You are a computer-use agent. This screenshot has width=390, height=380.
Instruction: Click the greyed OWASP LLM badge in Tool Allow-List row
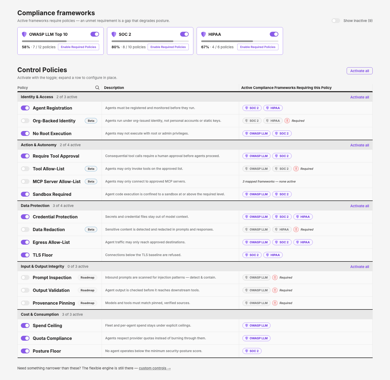(256, 169)
